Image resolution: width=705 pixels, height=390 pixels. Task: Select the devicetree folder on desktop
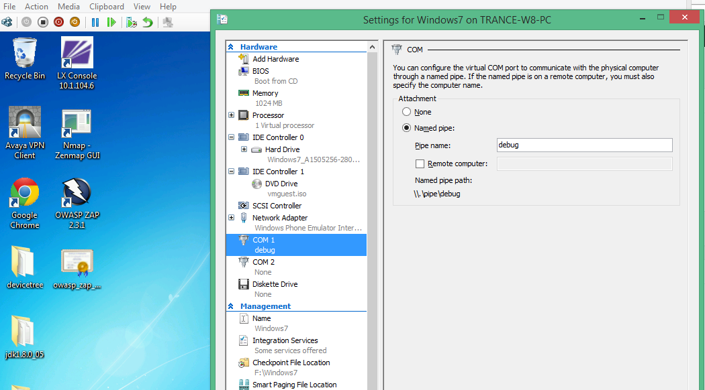(x=25, y=267)
